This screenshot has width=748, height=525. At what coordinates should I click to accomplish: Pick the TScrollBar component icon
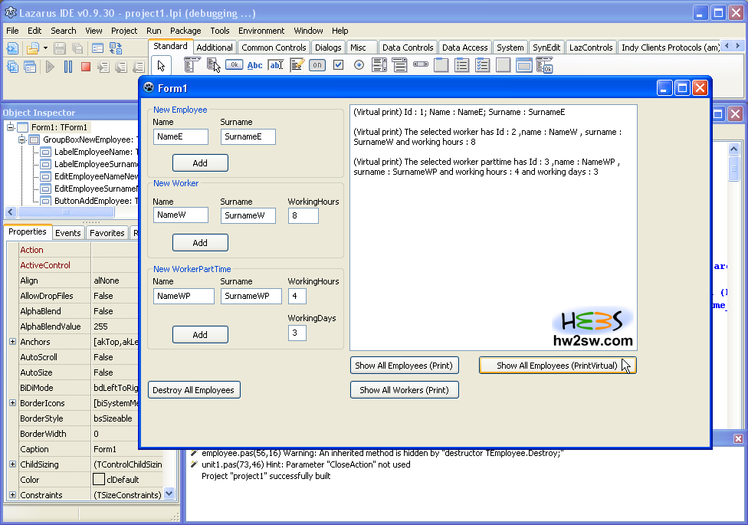[x=420, y=64]
